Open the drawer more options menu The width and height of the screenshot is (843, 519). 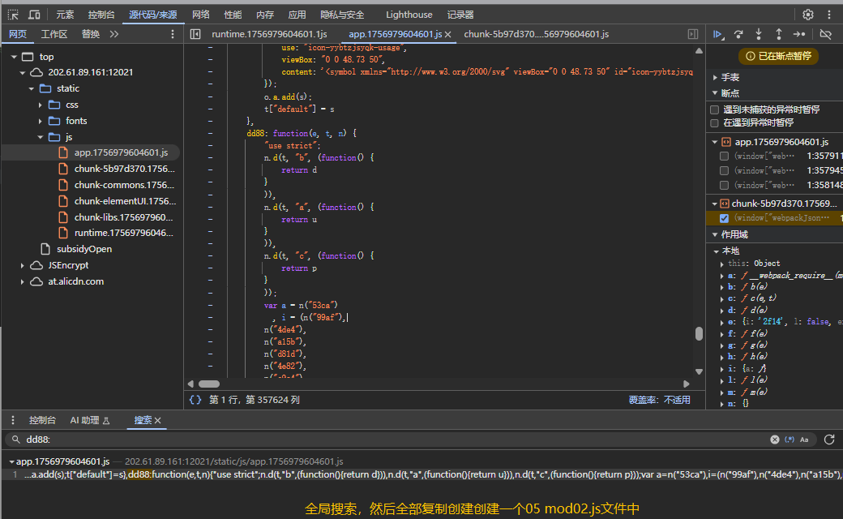click(13, 420)
